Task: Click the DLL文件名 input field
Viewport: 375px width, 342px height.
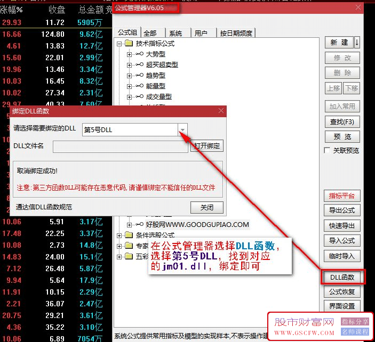Action: (121, 146)
